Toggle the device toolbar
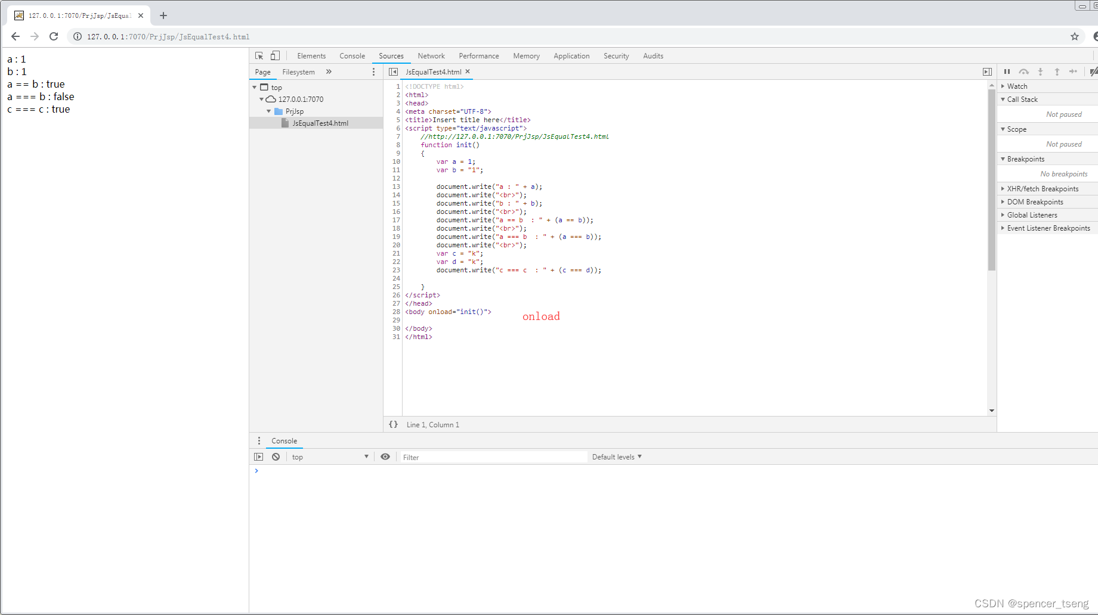The height and width of the screenshot is (615, 1098). pos(275,55)
